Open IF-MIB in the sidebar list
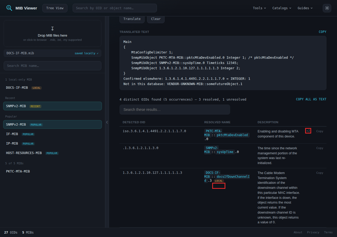The height and width of the screenshot is (237, 337). coord(52,134)
